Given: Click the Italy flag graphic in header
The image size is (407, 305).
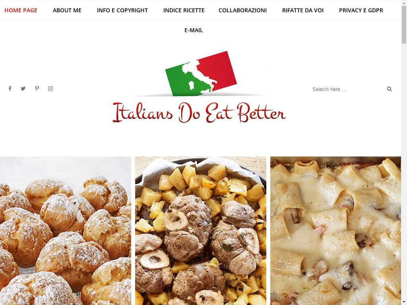Looking at the screenshot, I should pyautogui.click(x=201, y=73).
